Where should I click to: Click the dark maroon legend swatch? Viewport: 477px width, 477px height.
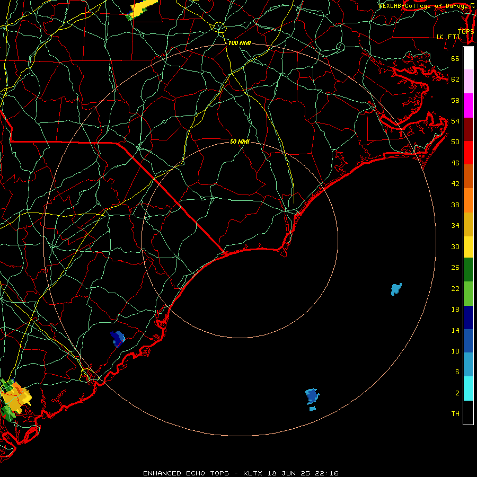coord(468,129)
